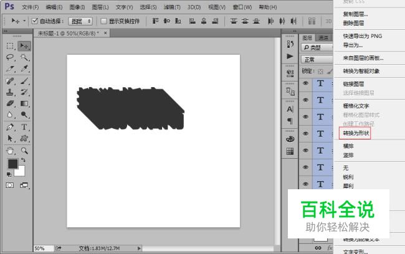Hide the second text layer's eye
The height and width of the screenshot is (254, 405).
(x=305, y=100)
